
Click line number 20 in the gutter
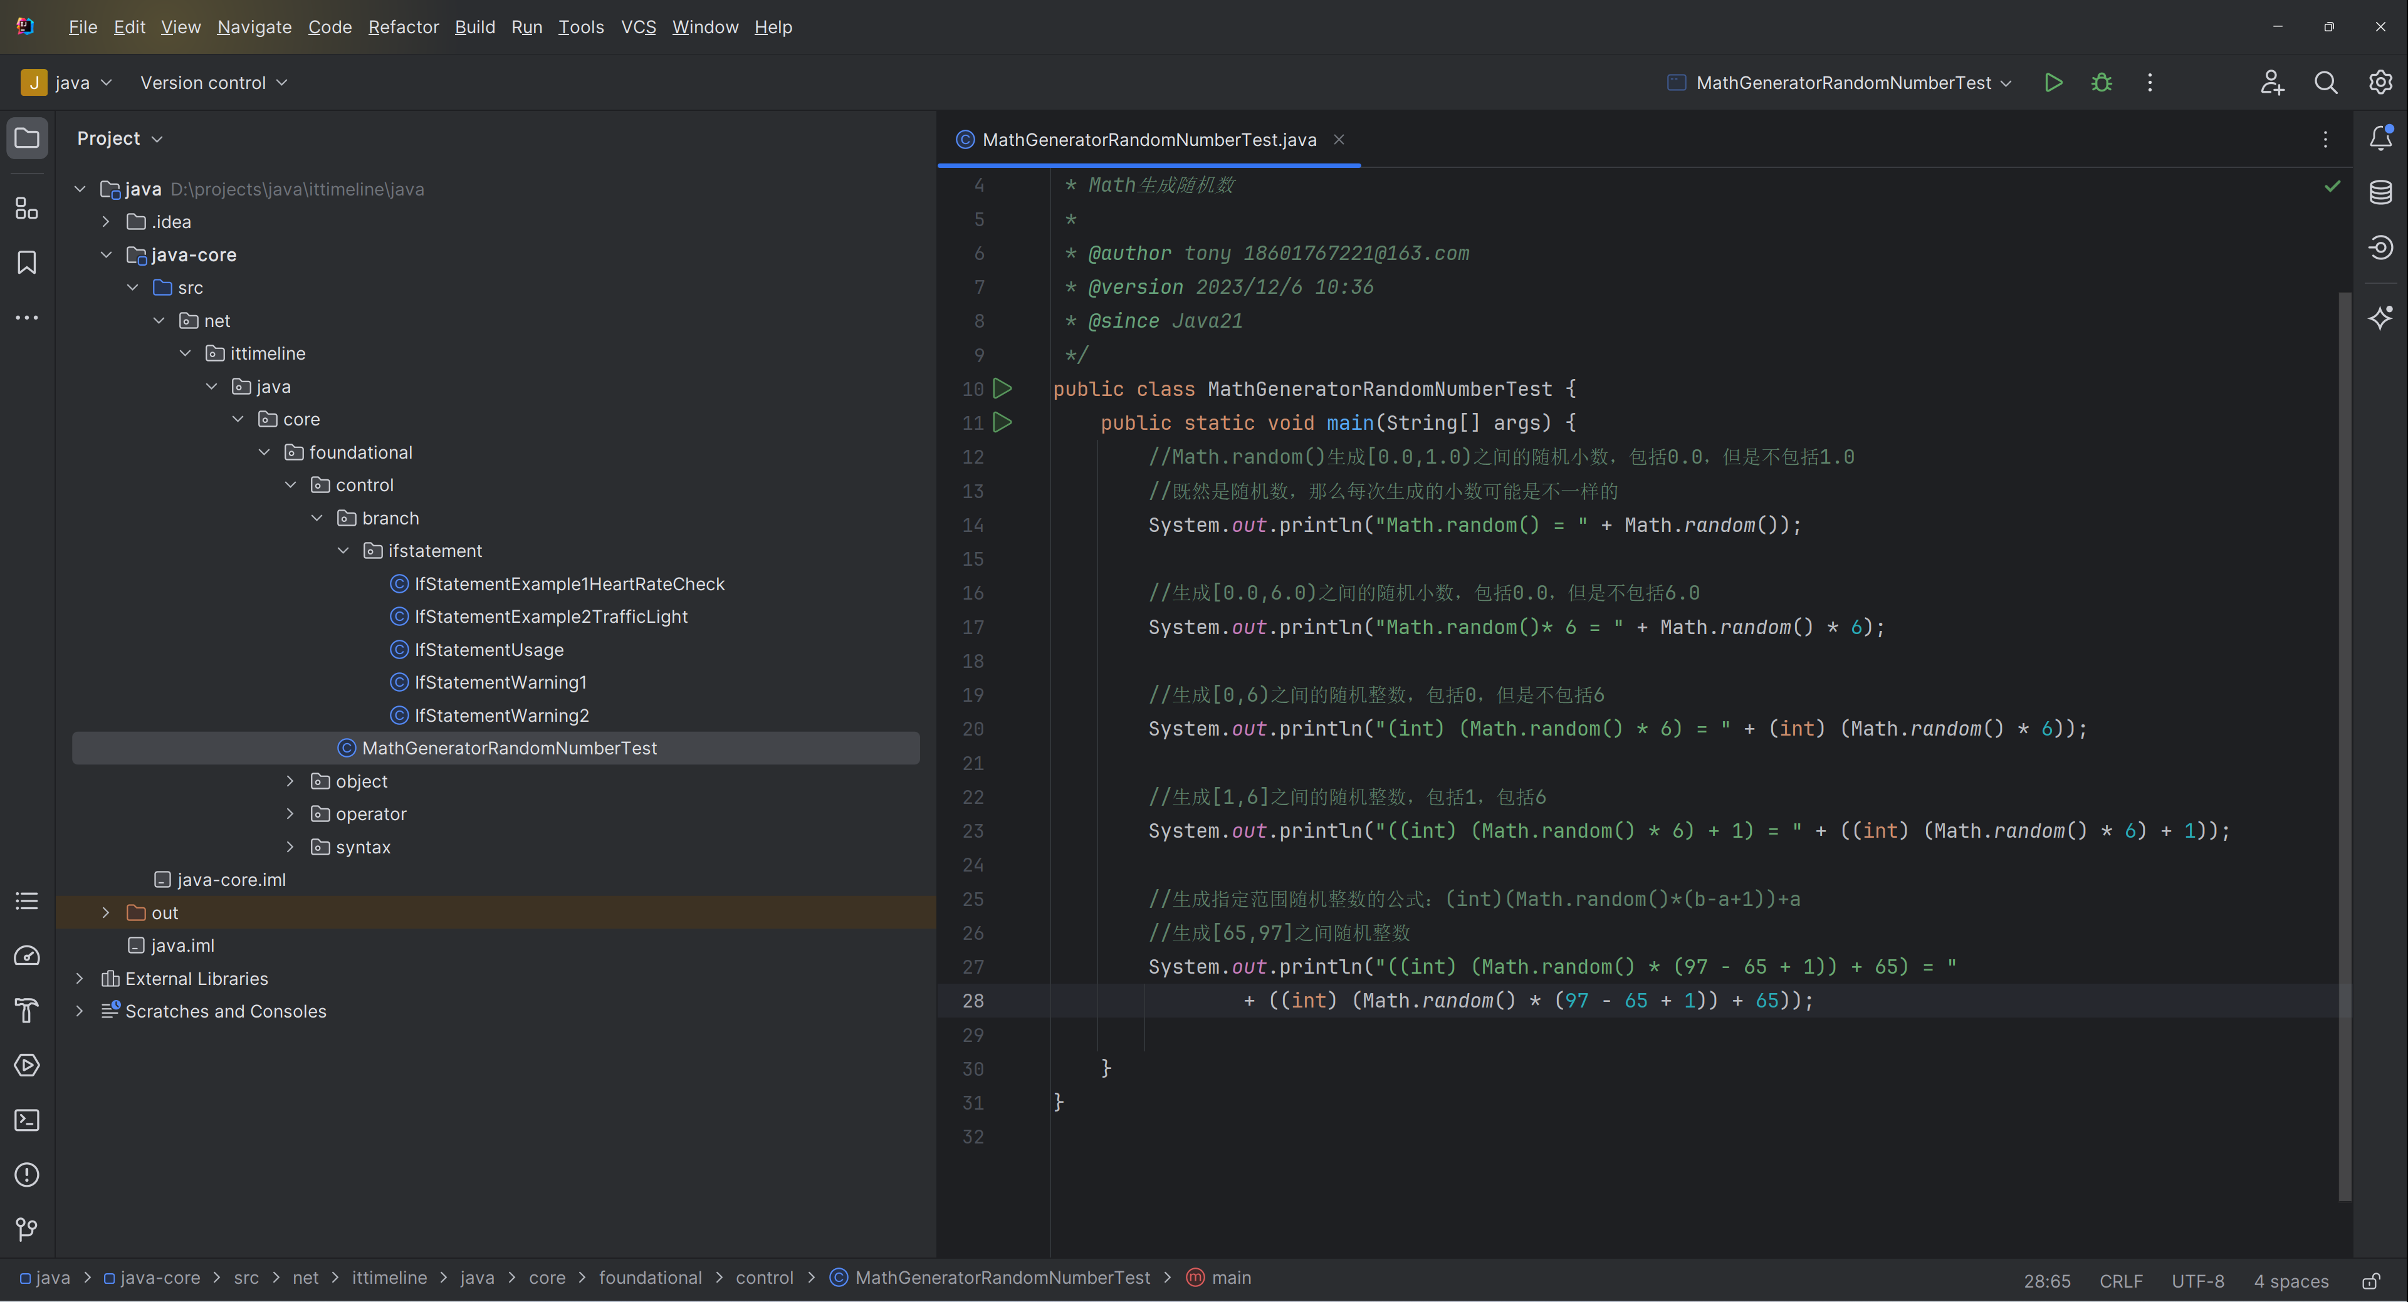972,728
